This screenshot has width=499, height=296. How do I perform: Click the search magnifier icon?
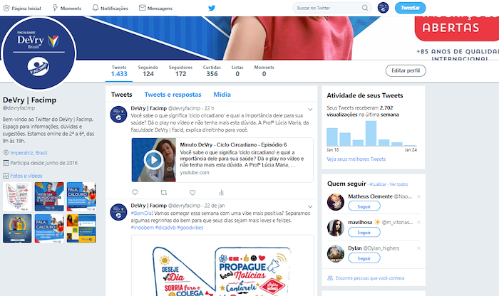tap(365, 8)
